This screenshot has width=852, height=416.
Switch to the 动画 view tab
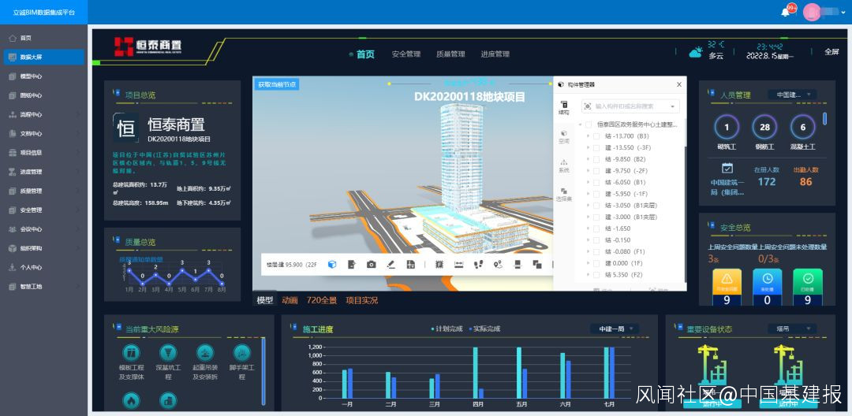tap(290, 300)
